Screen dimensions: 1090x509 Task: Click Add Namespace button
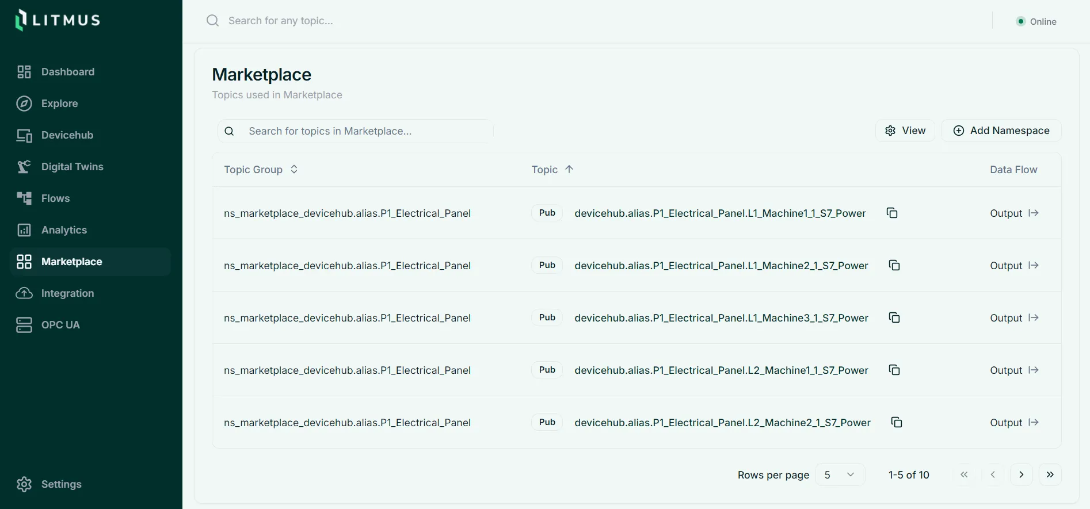(x=1001, y=131)
